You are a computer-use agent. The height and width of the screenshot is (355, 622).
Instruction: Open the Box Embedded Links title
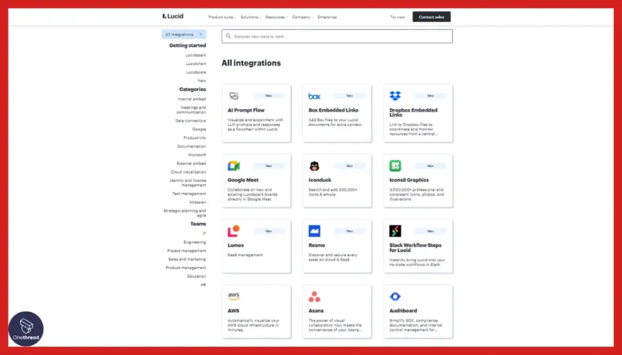333,110
